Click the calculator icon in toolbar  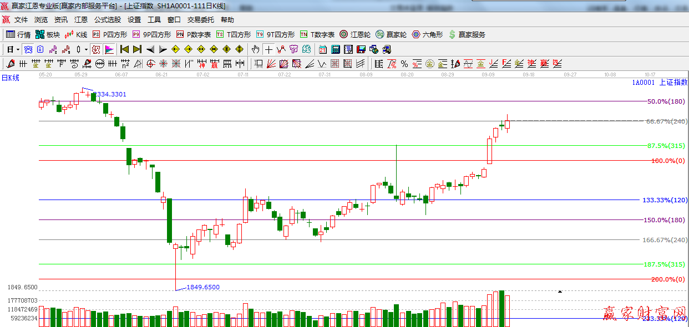click(335, 49)
